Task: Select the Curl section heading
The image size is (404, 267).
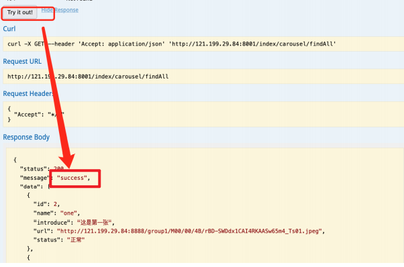Action: click(x=9, y=29)
